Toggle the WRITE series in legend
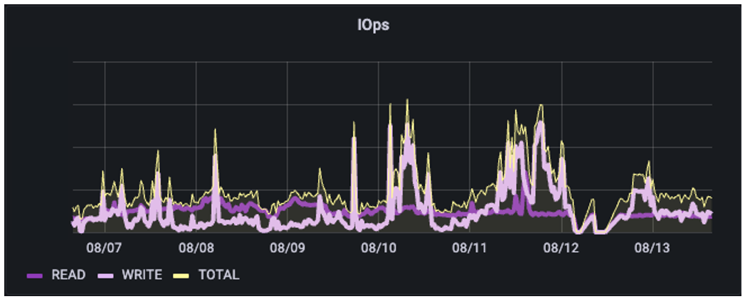745x299 pixels. tap(142, 275)
